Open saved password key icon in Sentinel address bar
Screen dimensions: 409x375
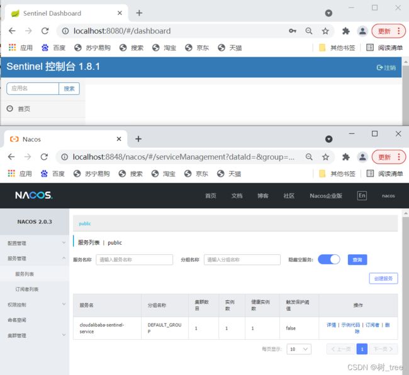pyautogui.click(x=293, y=31)
